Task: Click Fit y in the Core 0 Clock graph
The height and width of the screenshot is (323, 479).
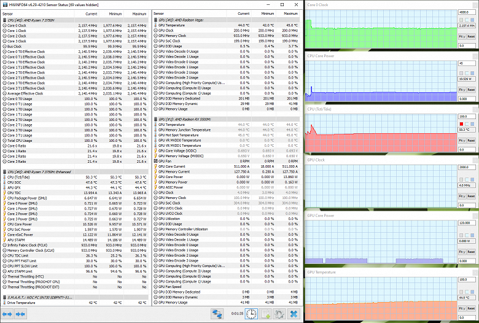Action: [x=462, y=36]
